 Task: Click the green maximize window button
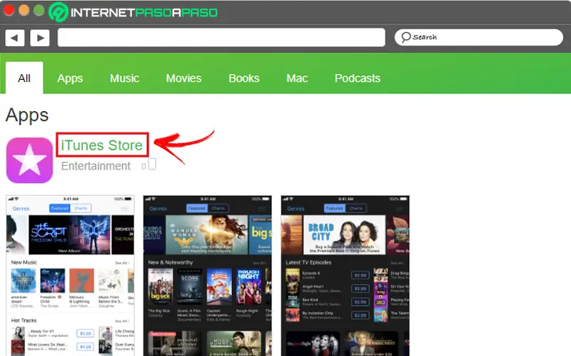pyautogui.click(x=39, y=10)
